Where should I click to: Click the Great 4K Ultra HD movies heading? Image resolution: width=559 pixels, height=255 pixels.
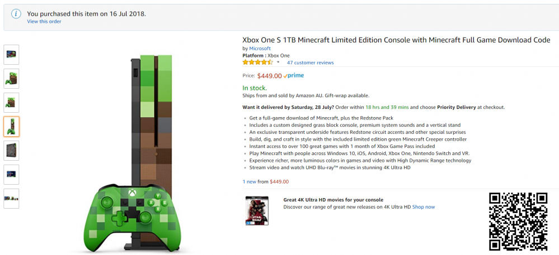pyautogui.click(x=333, y=199)
